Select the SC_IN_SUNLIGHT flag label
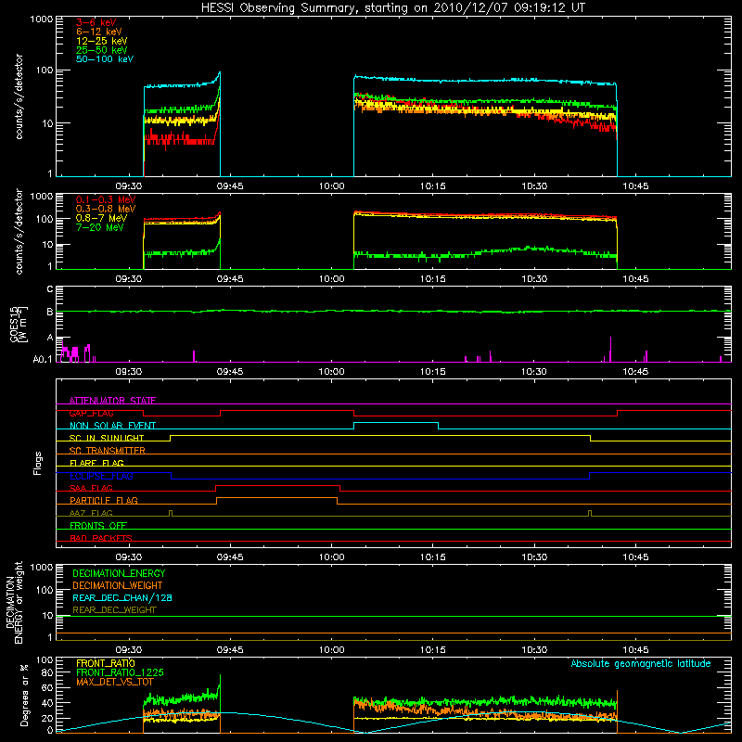The height and width of the screenshot is (742, 742). (x=107, y=438)
